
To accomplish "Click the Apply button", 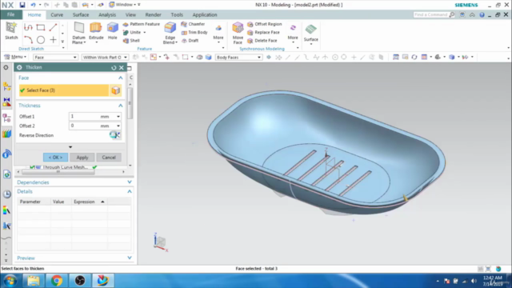I will 82,158.
